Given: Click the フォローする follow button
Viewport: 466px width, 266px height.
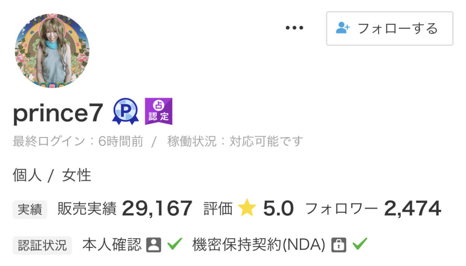Looking at the screenshot, I should (390, 29).
